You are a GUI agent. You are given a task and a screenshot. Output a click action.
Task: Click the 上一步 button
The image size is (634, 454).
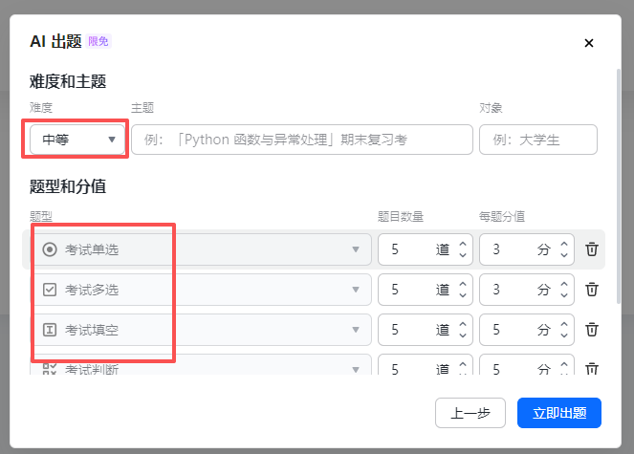[x=470, y=413]
